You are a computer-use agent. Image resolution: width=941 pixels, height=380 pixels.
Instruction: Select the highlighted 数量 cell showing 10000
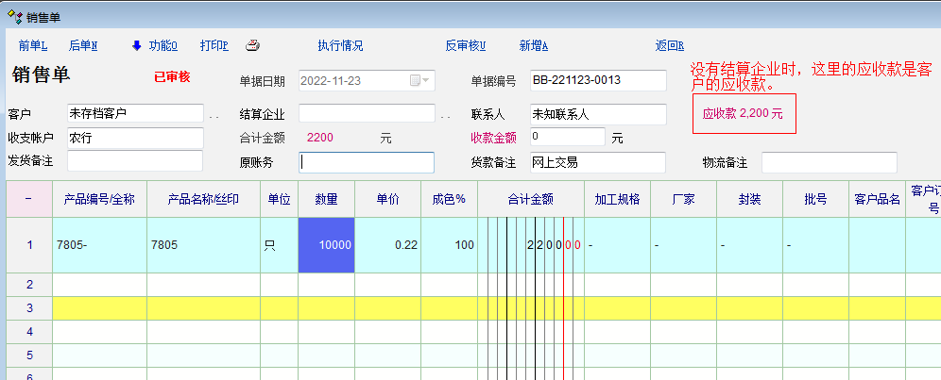(x=326, y=245)
